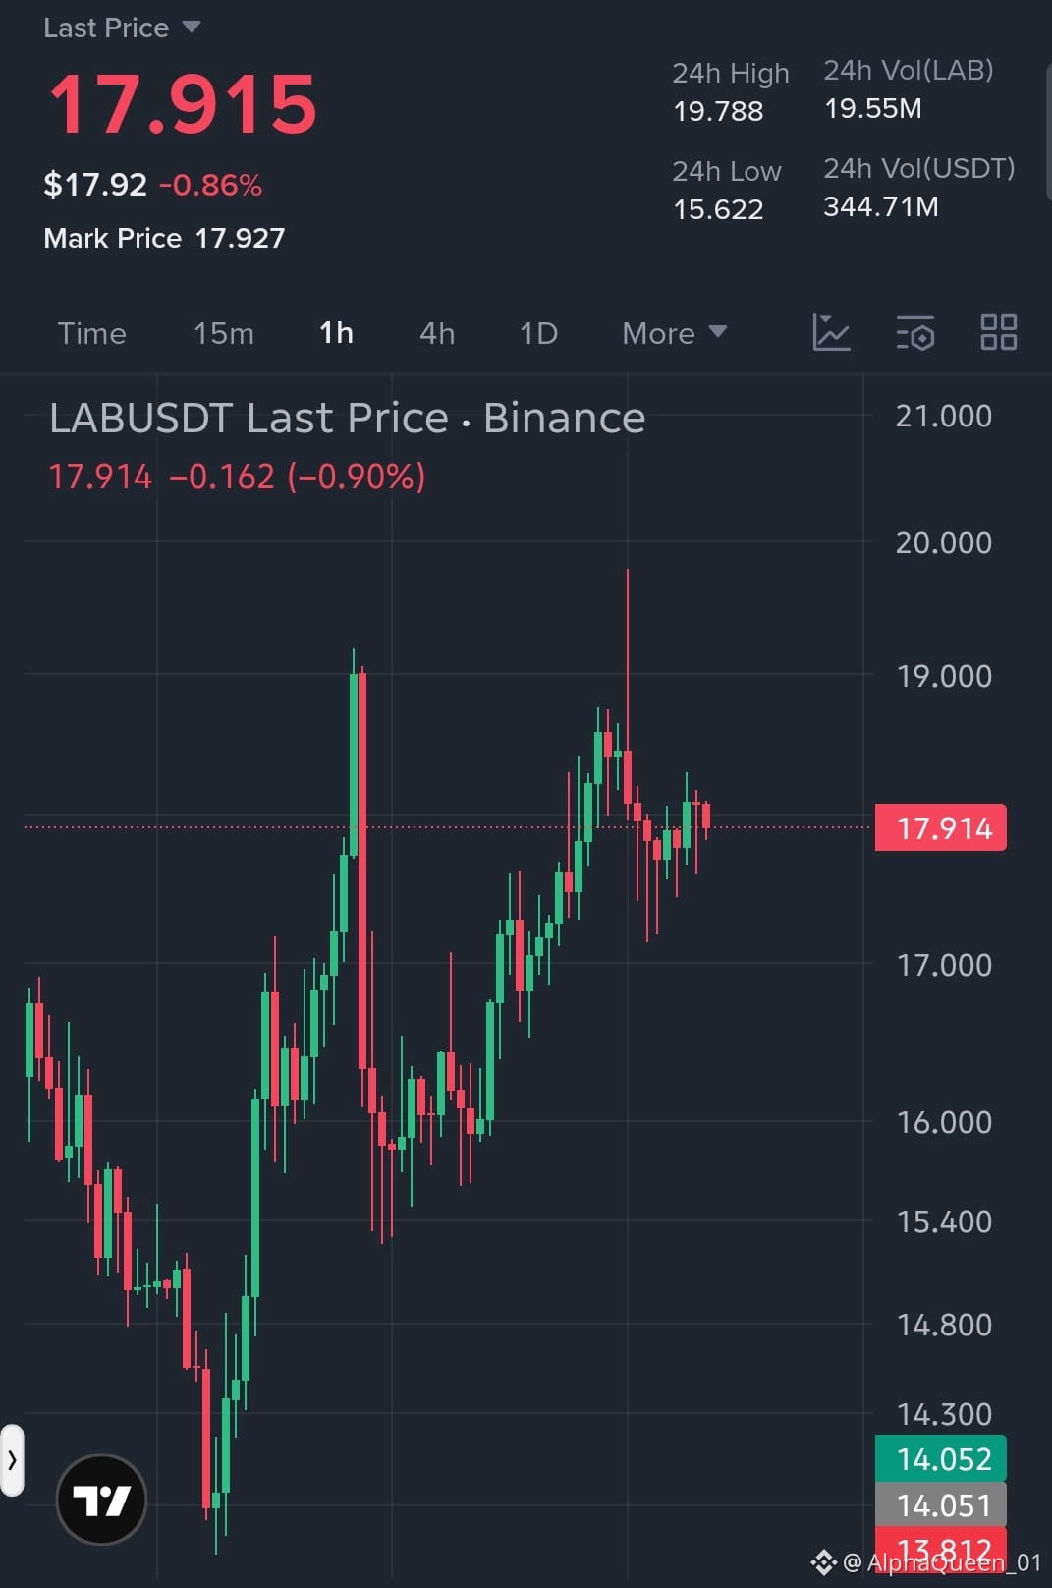Click the Binance logo near AlphaQueen_01
This screenshot has height=1588, width=1052.
pos(823,1561)
